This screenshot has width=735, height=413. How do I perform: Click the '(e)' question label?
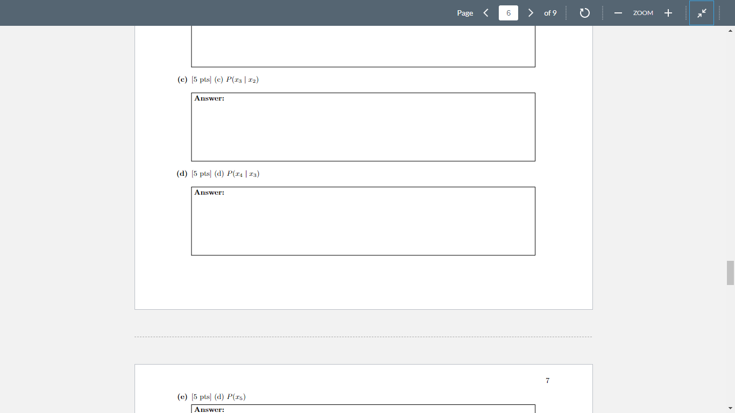pos(182,397)
